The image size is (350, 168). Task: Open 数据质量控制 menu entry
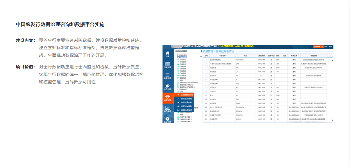pos(186,102)
